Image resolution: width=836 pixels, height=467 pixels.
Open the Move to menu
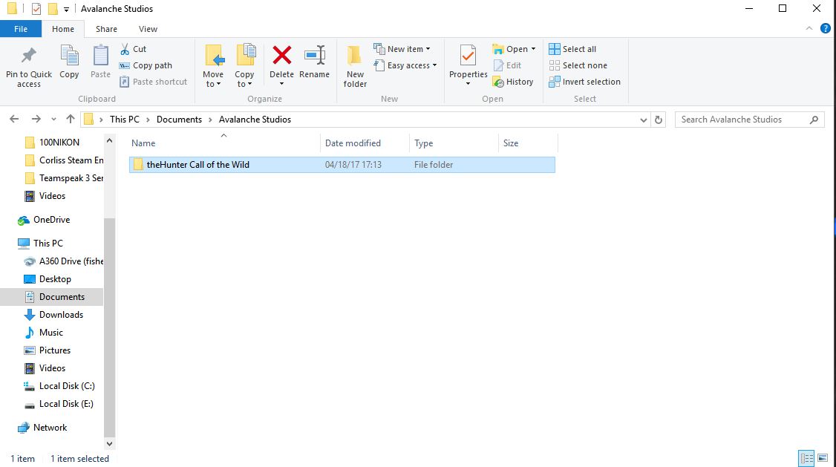[x=213, y=66]
